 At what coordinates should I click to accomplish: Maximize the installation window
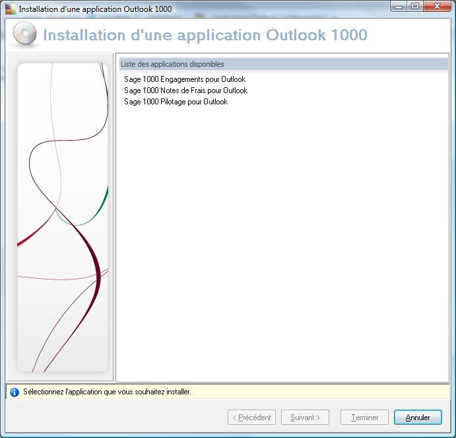pyautogui.click(x=415, y=6)
